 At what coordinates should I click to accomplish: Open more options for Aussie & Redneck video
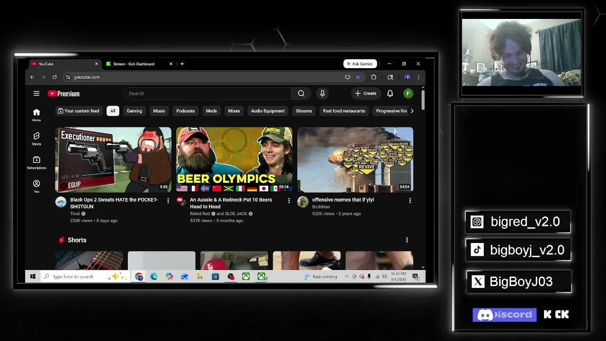click(289, 201)
